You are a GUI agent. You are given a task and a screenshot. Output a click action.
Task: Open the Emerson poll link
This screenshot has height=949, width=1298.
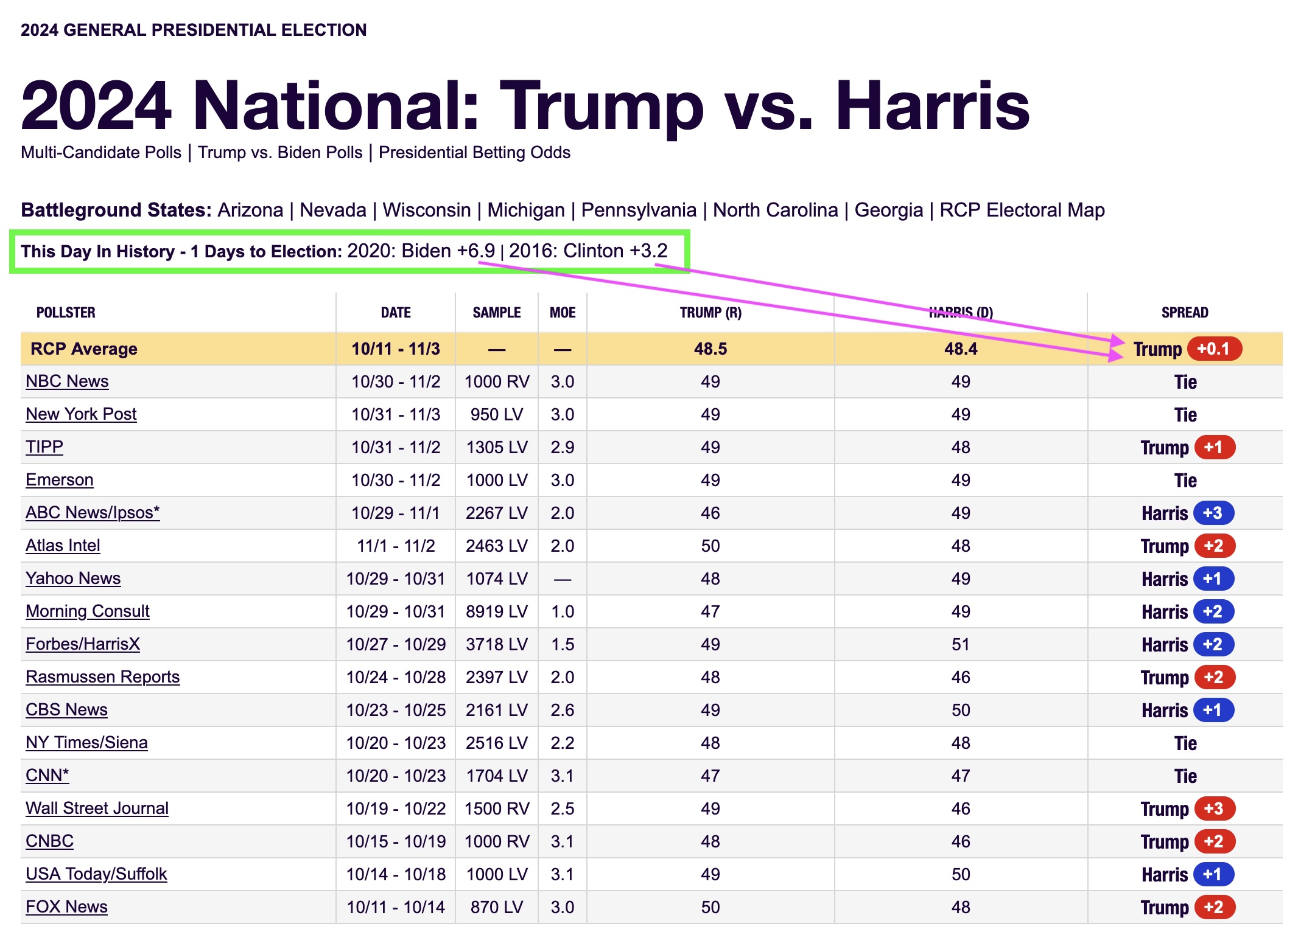(59, 480)
